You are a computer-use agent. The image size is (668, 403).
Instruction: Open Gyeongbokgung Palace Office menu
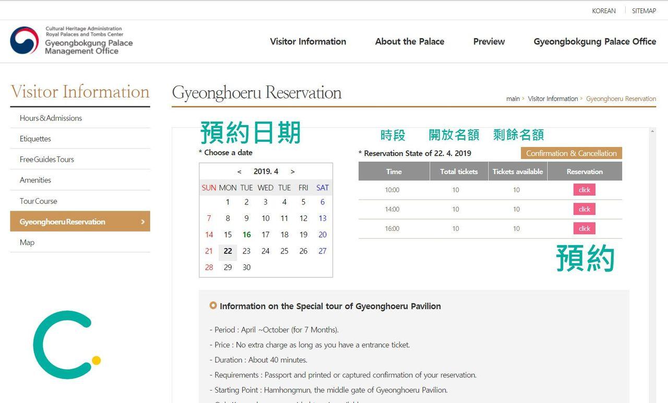(x=594, y=42)
